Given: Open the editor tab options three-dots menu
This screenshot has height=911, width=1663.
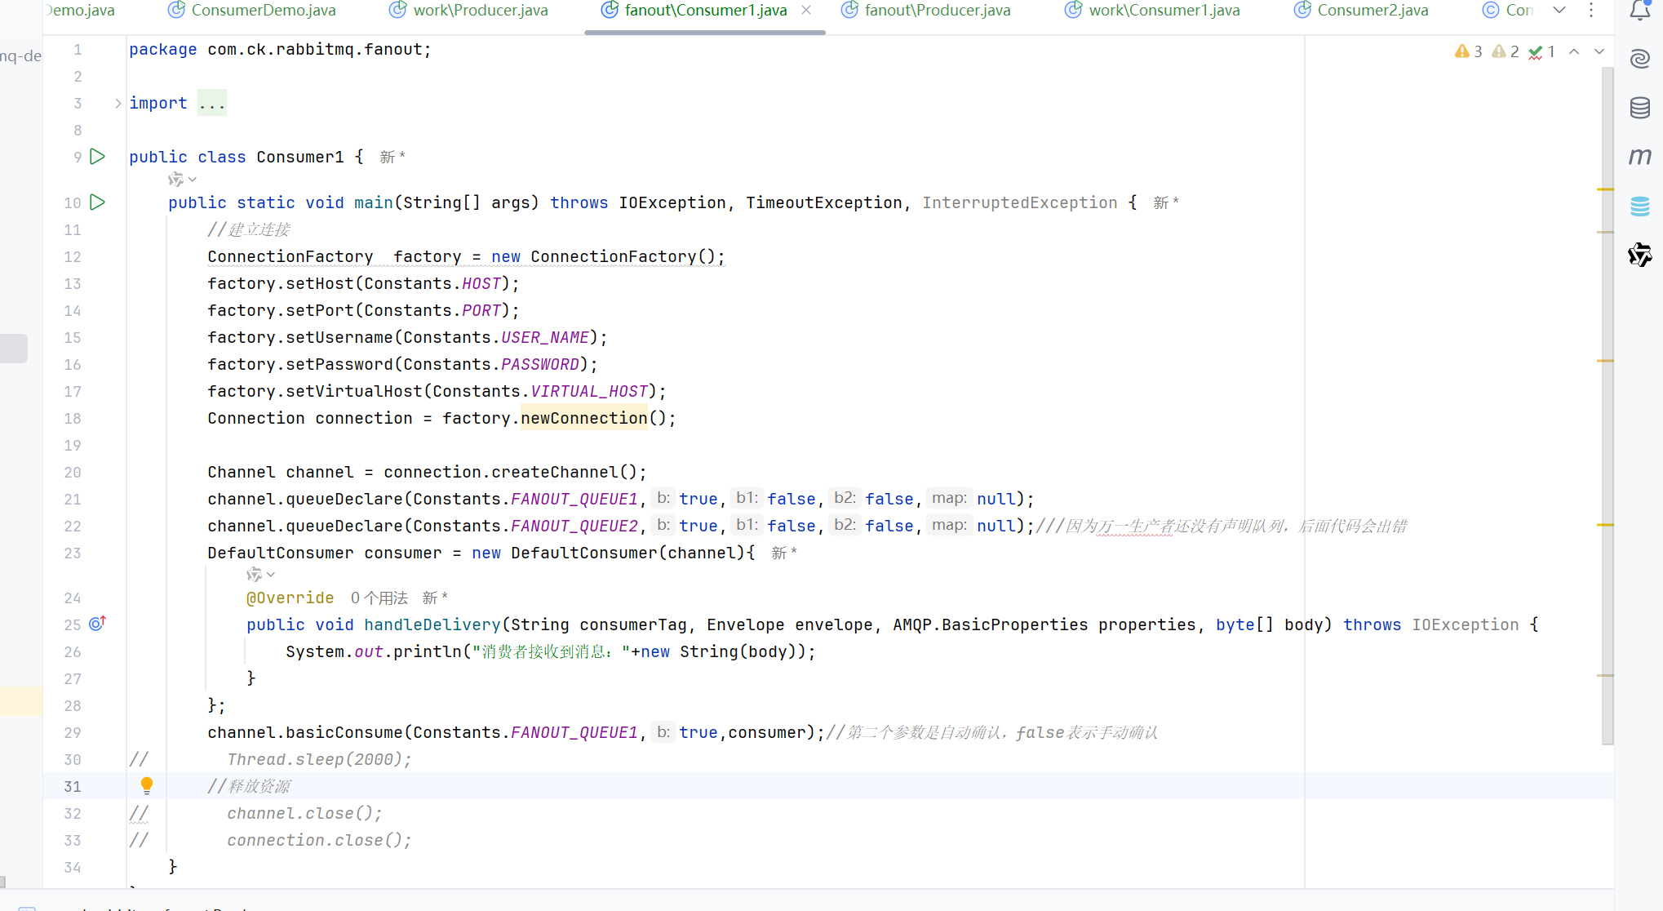Looking at the screenshot, I should point(1591,11).
